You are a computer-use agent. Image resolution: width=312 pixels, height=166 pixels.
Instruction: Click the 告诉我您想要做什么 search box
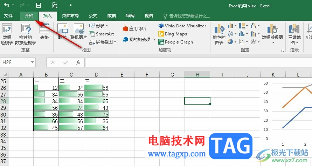187,16
